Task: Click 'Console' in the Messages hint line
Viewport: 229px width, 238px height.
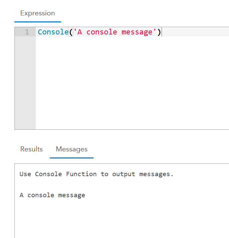Action: pos(48,174)
